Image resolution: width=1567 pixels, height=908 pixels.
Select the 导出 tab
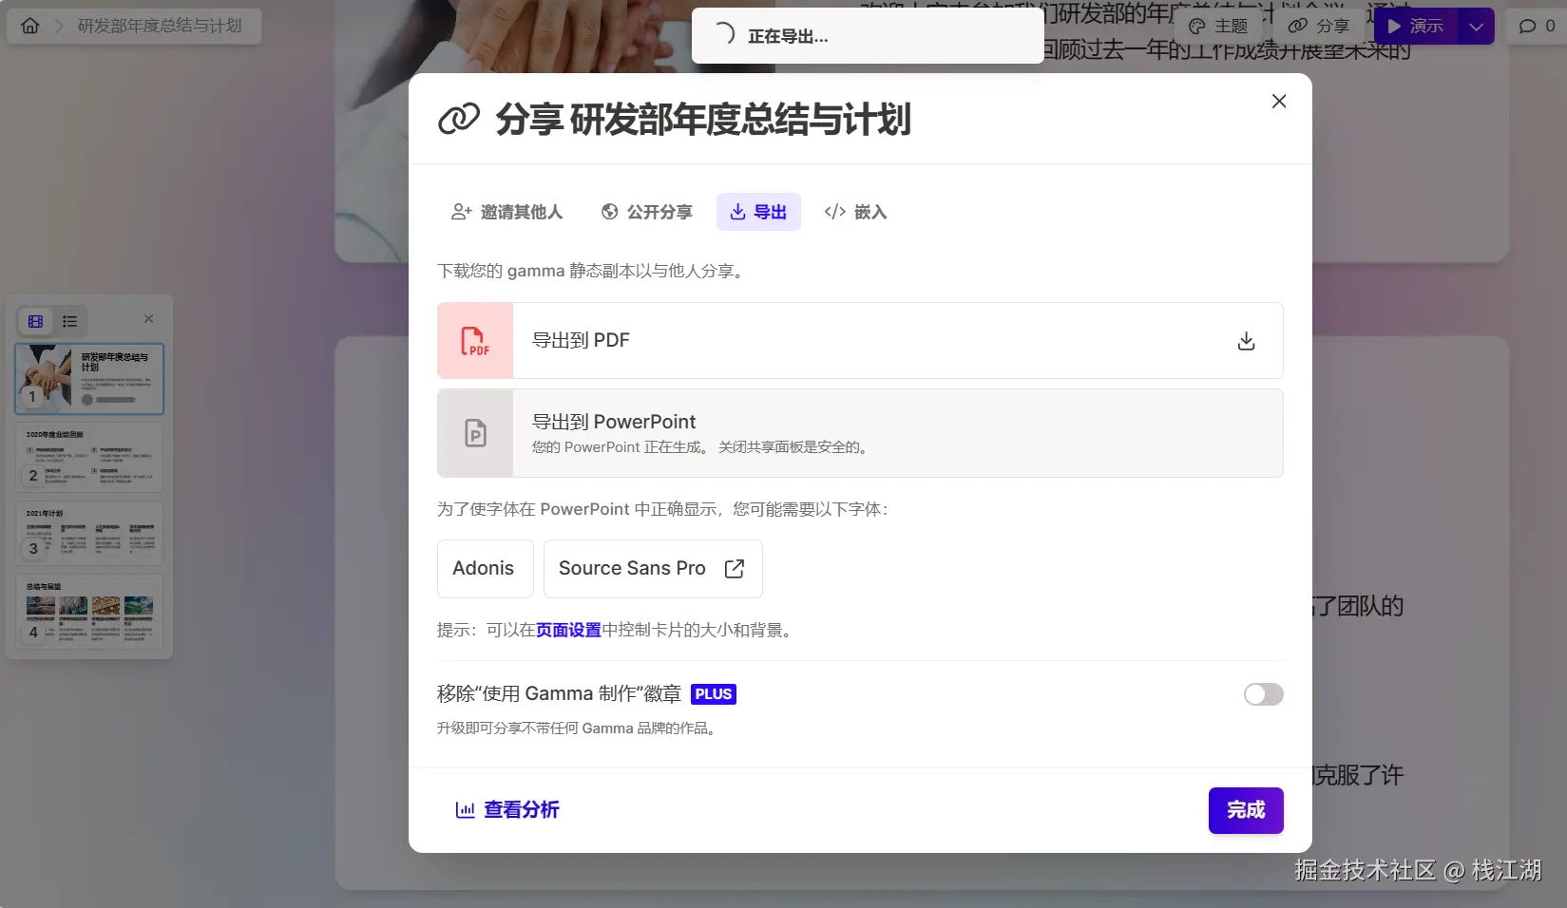click(758, 212)
